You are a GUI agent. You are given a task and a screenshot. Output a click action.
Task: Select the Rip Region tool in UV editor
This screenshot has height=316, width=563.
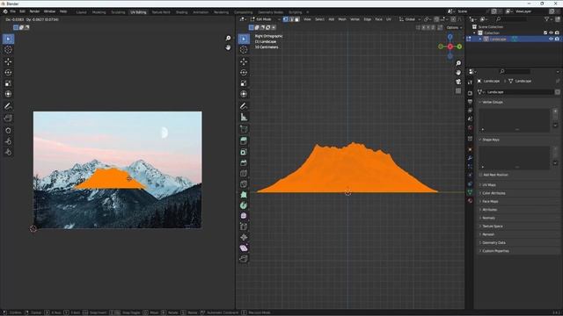coord(8,118)
